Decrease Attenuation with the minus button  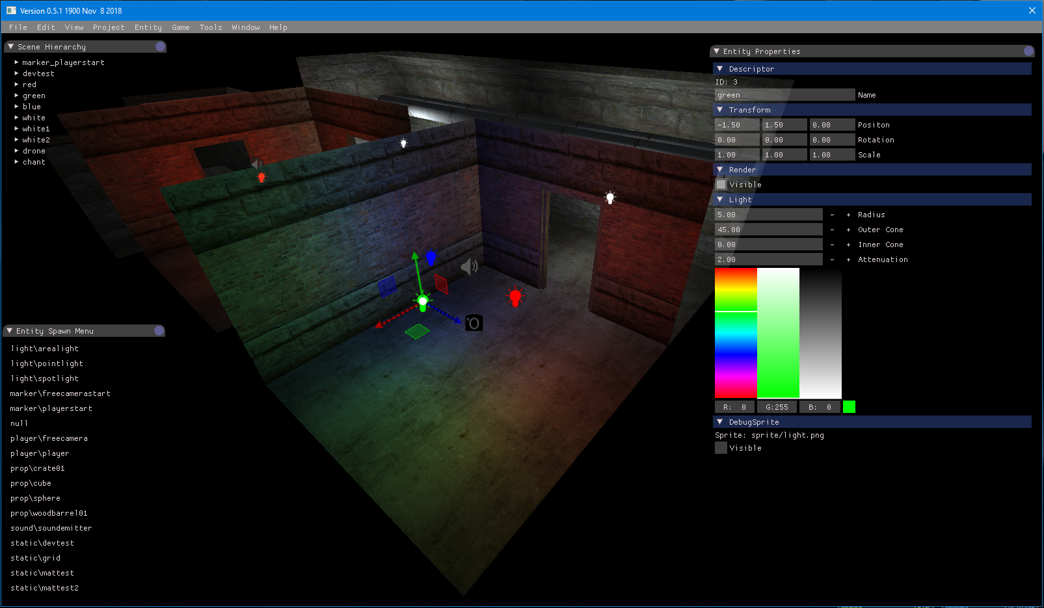tap(832, 259)
